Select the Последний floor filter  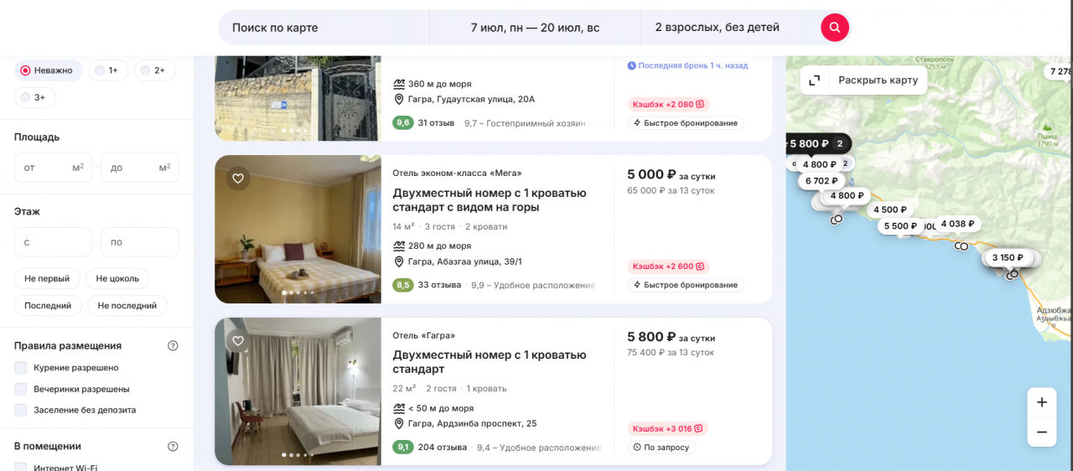point(47,306)
